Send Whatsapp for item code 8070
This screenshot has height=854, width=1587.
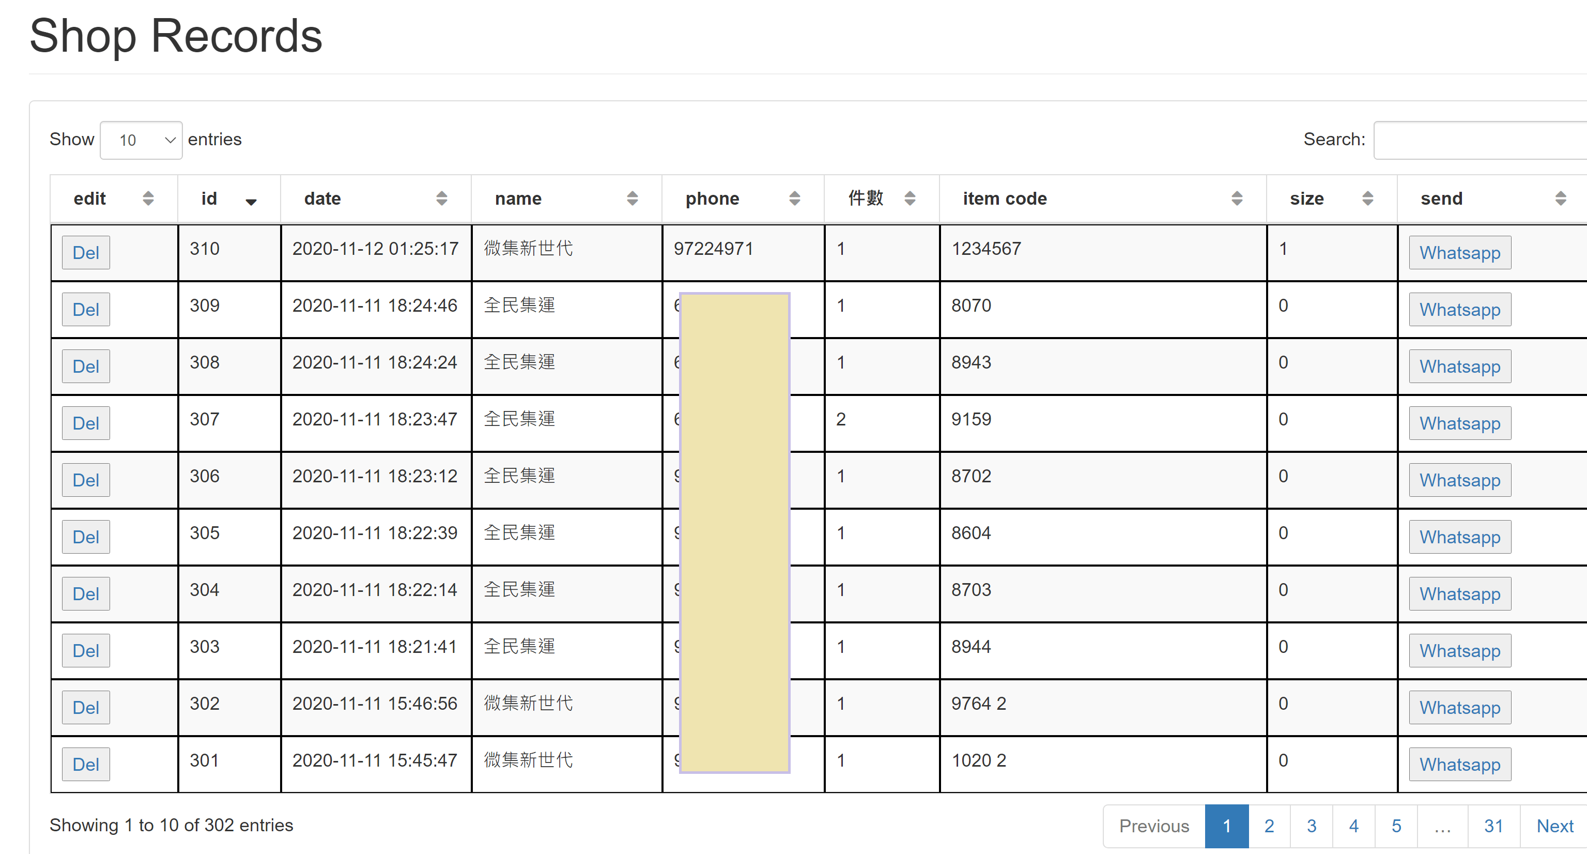(1460, 309)
